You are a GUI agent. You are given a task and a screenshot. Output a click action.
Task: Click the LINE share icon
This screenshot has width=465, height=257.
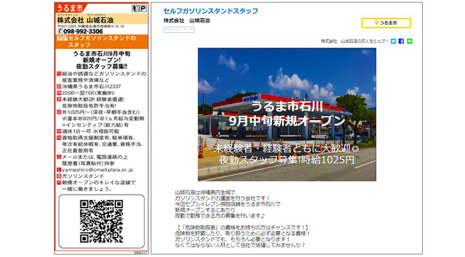410,41
